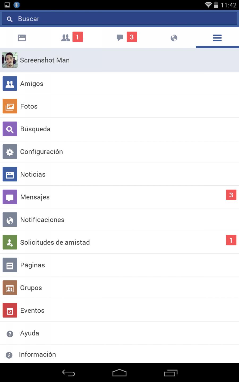Open the news feed tab icon

point(22,38)
